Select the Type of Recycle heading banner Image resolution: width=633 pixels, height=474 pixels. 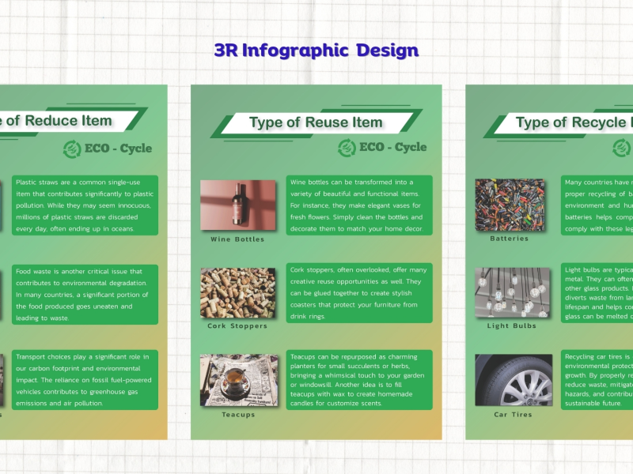pos(570,122)
